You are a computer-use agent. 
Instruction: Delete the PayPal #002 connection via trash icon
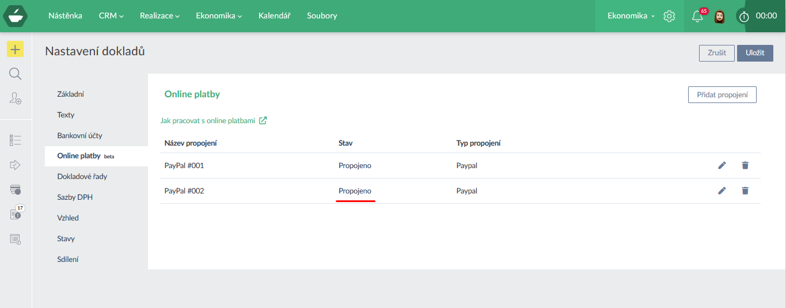click(x=745, y=191)
